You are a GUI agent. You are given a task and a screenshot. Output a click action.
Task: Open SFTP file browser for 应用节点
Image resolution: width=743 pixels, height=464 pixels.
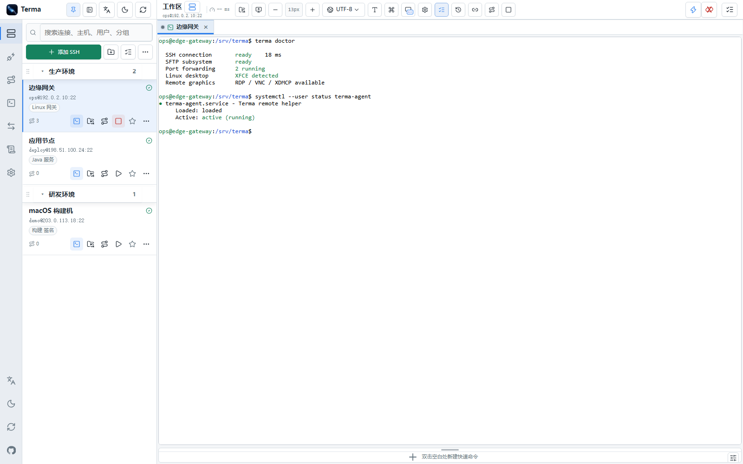pyautogui.click(x=91, y=174)
